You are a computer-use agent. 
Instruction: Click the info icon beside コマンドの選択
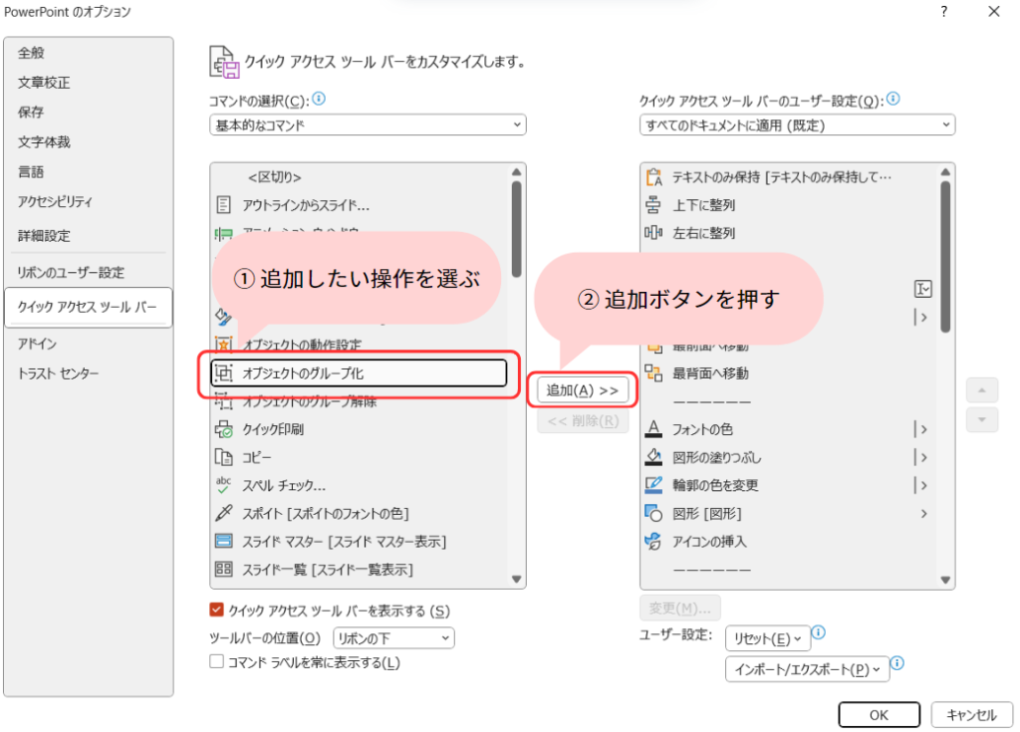319,99
